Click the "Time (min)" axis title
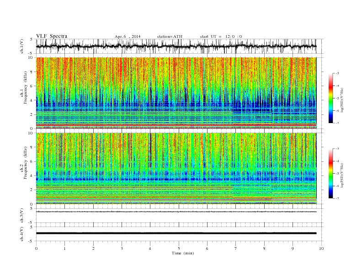 [183, 253]
